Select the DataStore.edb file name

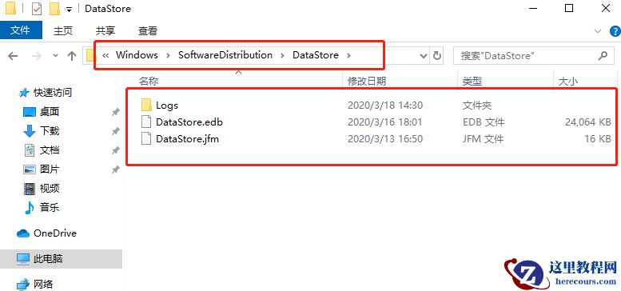click(x=189, y=122)
